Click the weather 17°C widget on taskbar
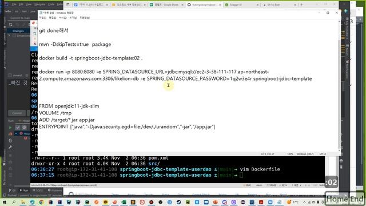 [293, 202]
